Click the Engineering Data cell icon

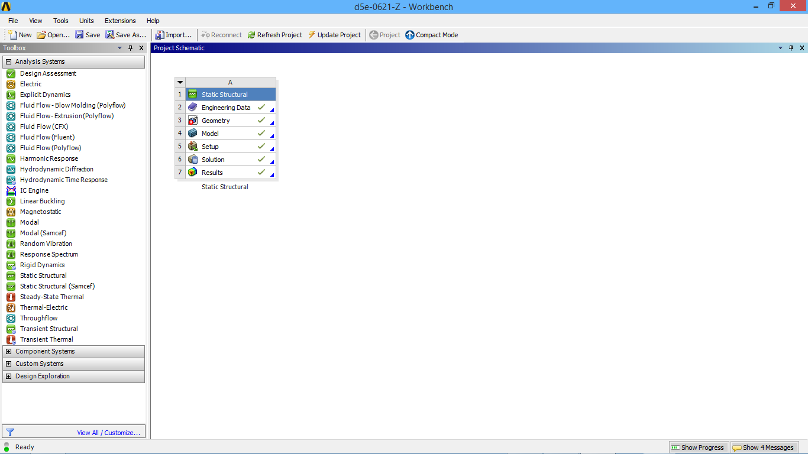point(192,108)
